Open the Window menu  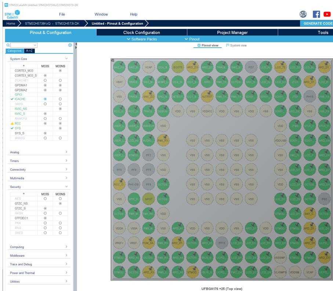101,14
